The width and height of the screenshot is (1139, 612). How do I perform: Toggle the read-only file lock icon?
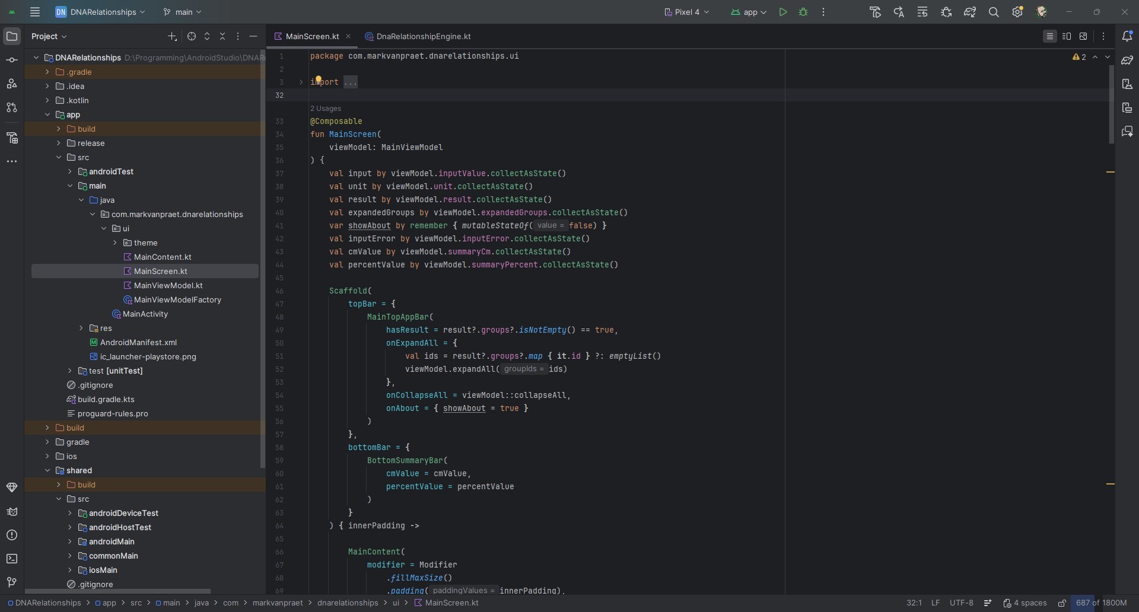[x=1062, y=603]
